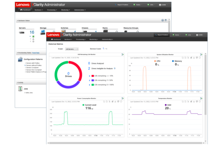Image resolution: width=224 pixels, height=147 pixels.
Task: Toggle Inlet series in the temperature legend
Action: [x=168, y=105]
